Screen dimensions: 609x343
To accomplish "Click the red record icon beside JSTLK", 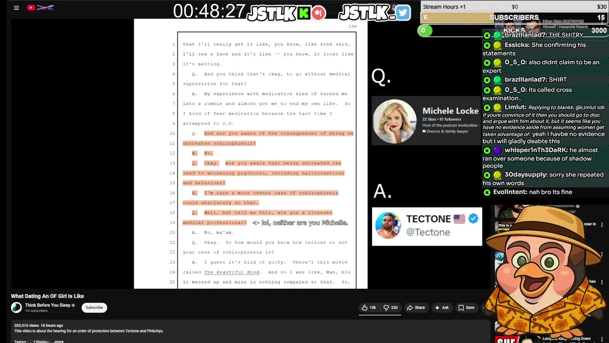I will (319, 13).
